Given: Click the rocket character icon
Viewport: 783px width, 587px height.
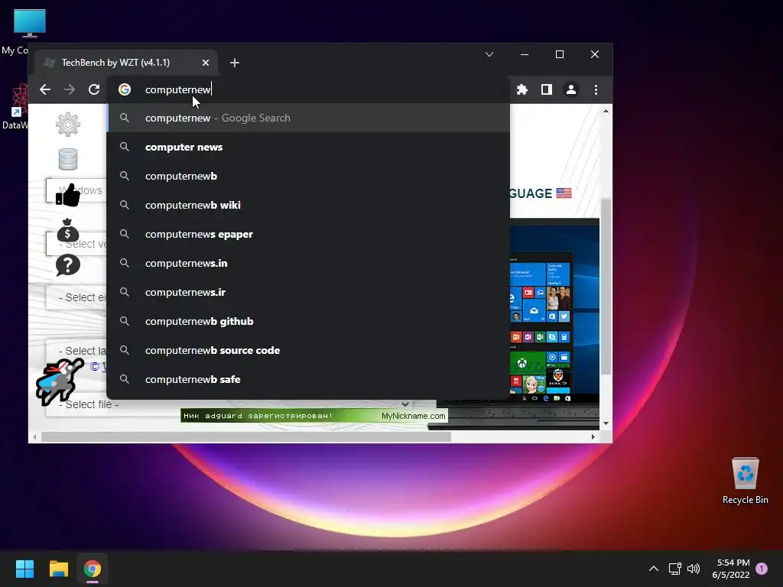Looking at the screenshot, I should click(60, 382).
